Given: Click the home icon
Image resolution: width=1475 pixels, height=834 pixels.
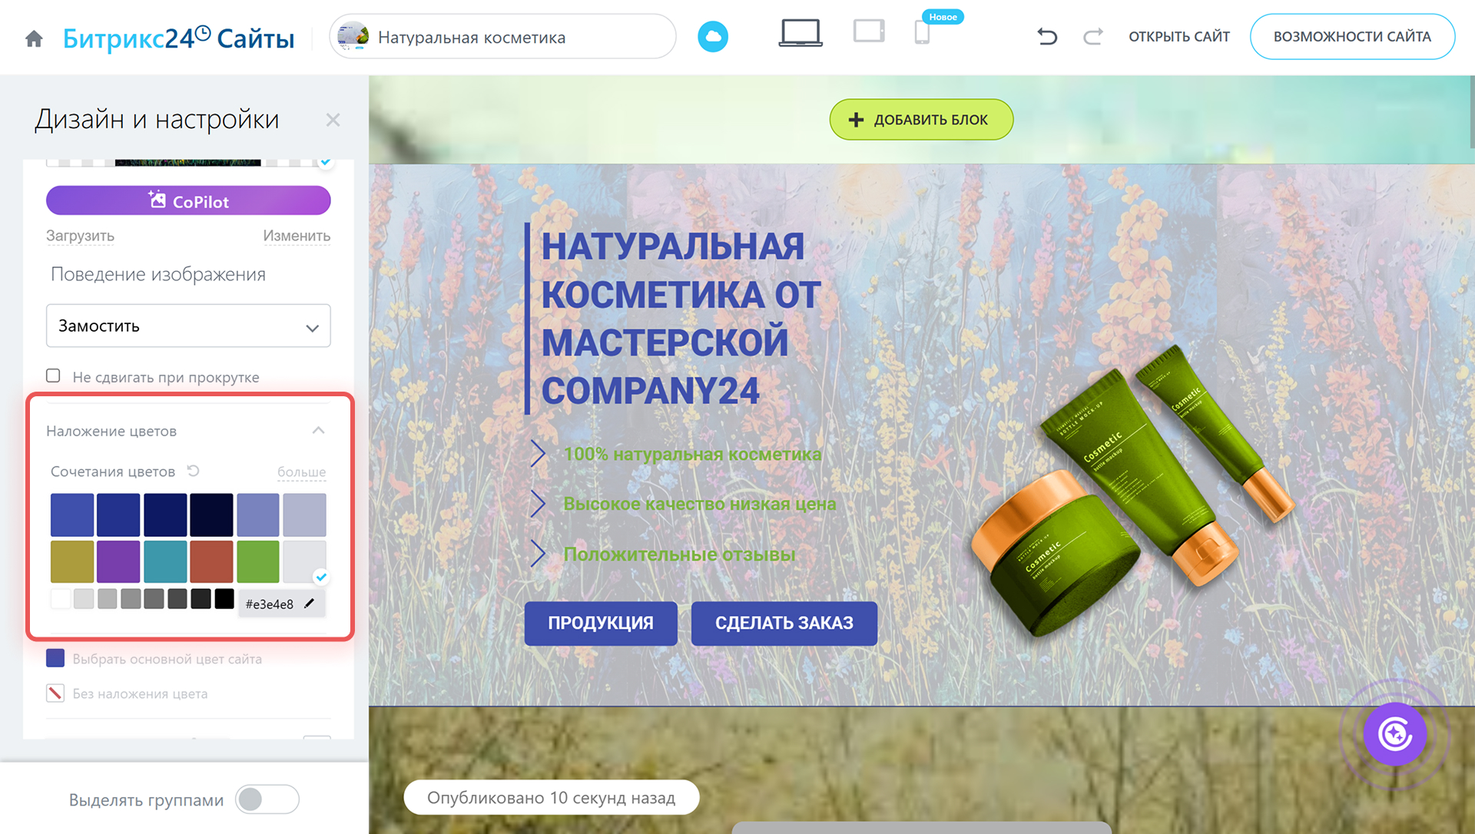Looking at the screenshot, I should click(34, 38).
